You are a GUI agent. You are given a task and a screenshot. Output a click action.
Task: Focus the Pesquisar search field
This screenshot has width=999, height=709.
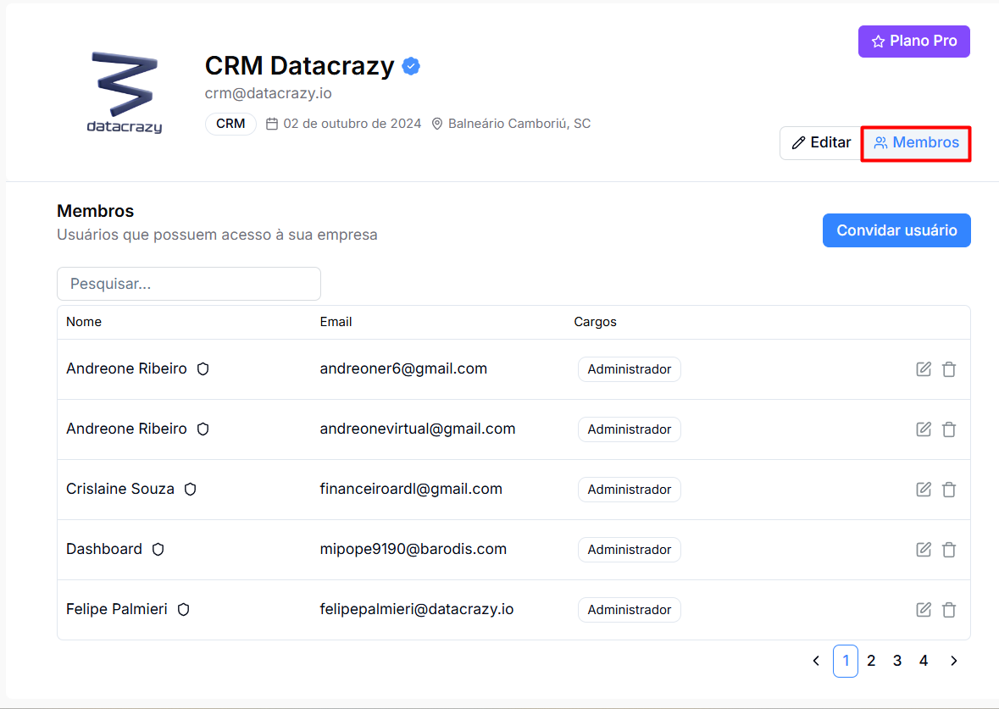(189, 284)
